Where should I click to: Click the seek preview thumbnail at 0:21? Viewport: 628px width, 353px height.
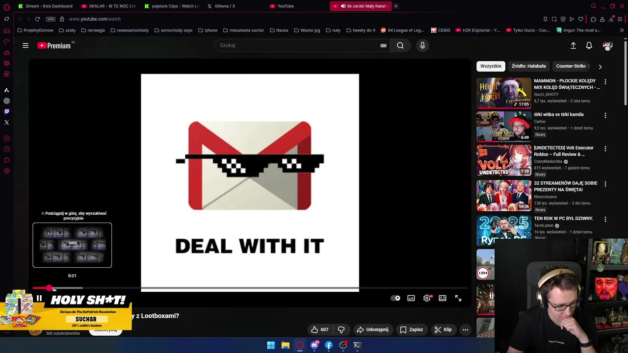[x=72, y=245]
